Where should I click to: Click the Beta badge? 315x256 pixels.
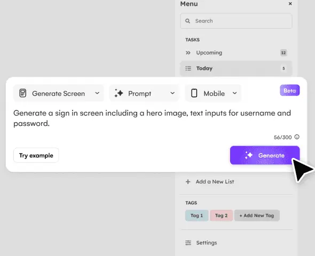[x=290, y=91]
